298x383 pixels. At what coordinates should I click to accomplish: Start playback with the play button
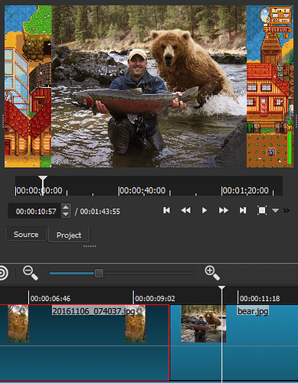pyautogui.click(x=205, y=211)
